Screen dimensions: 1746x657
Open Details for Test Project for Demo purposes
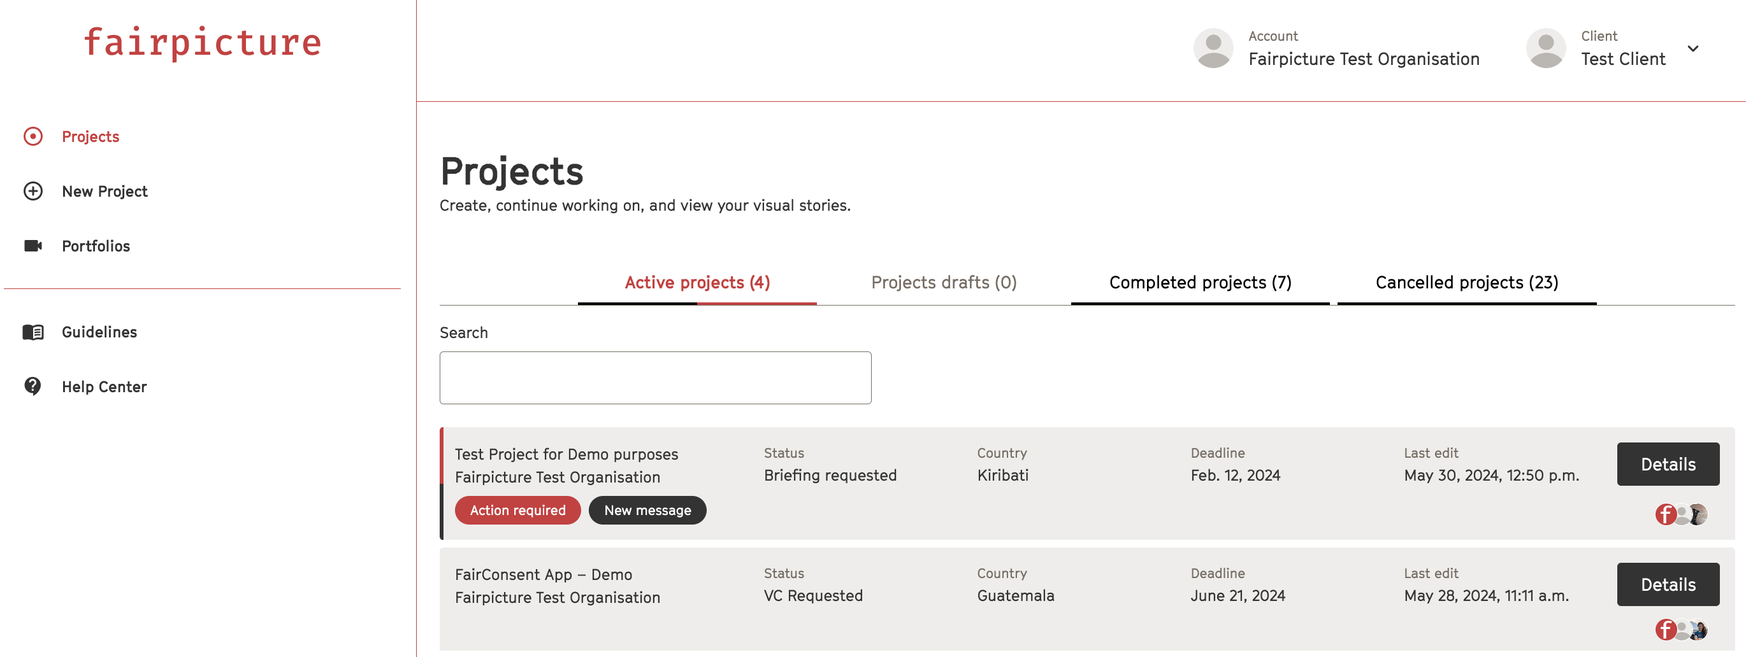point(1668,464)
